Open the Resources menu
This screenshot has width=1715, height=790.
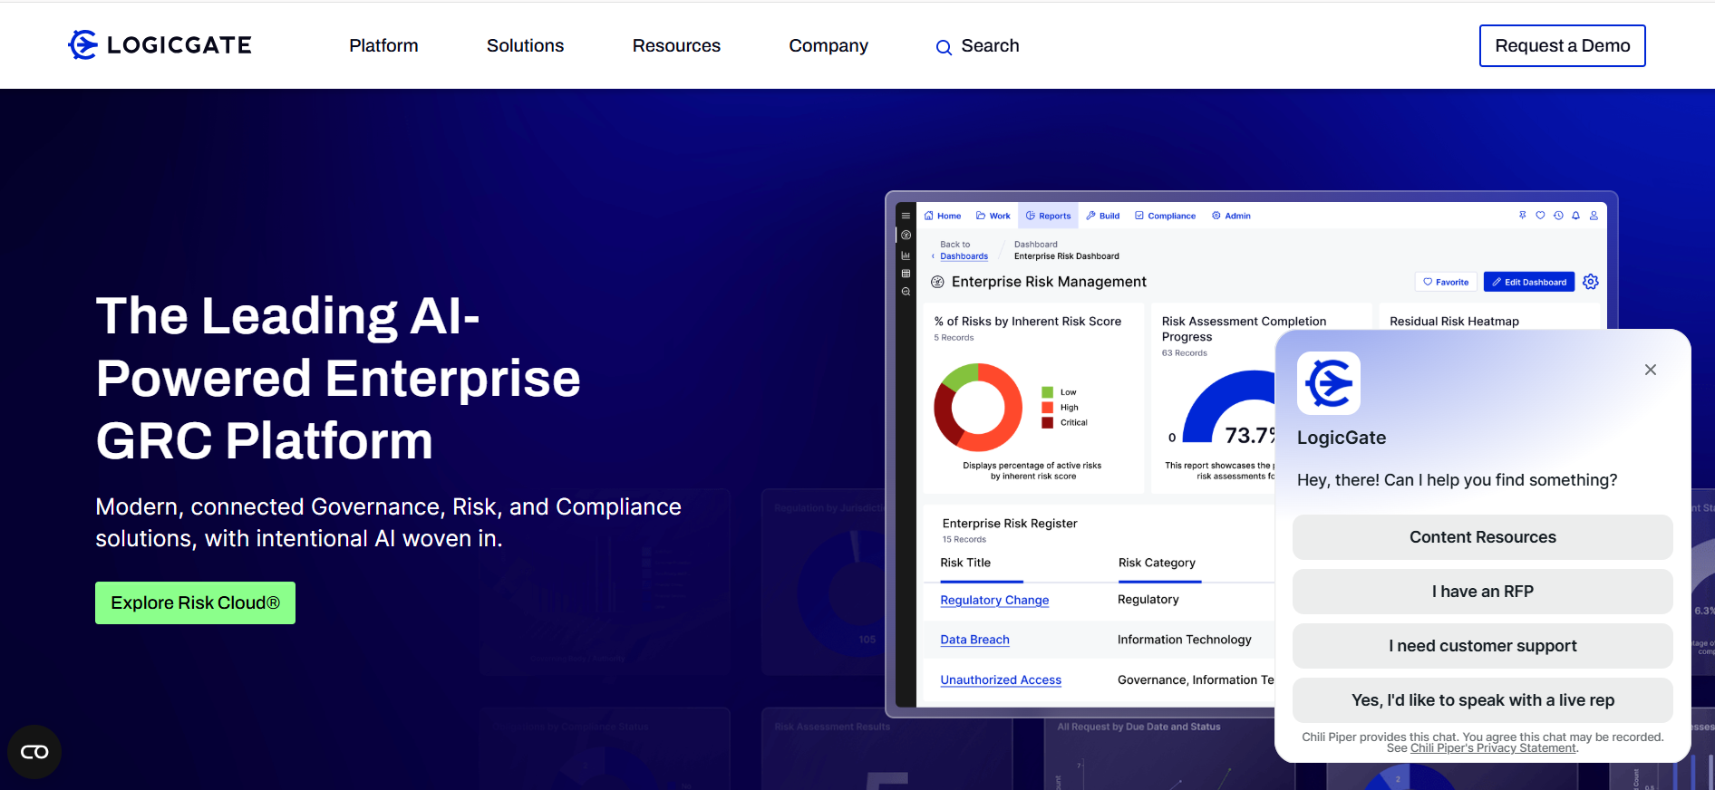click(x=676, y=45)
